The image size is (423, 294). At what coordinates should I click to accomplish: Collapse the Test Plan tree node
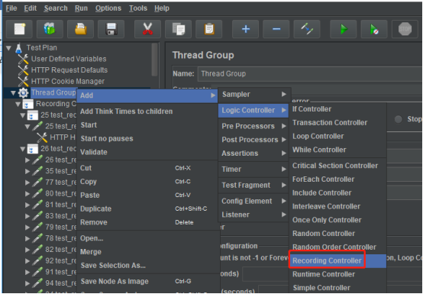pyautogui.click(x=9, y=48)
